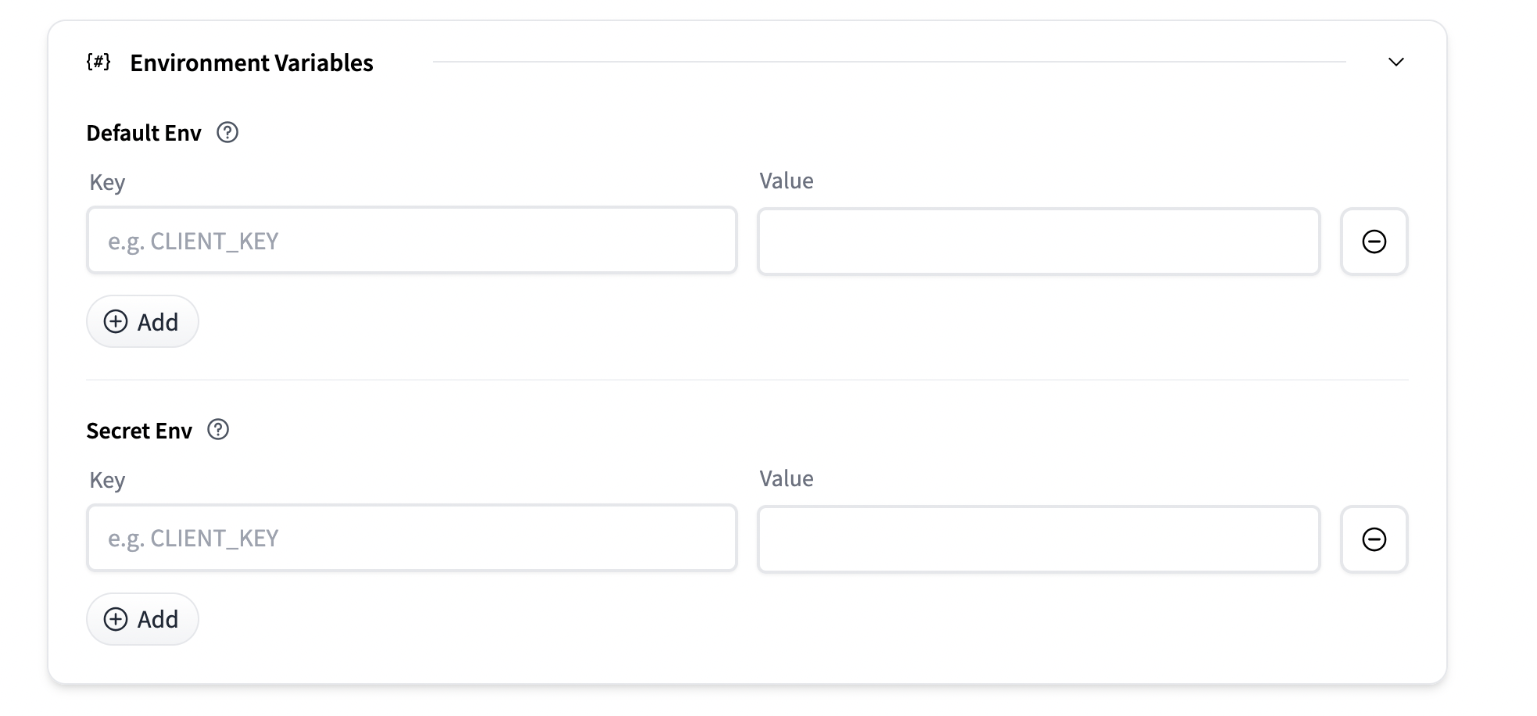
Task: Click the Secret Env help question icon
Action: [218, 430]
